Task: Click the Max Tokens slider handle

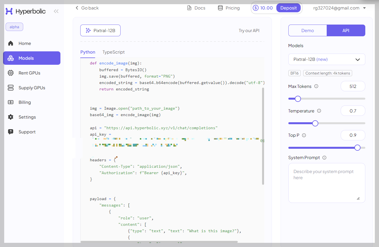Action: (x=298, y=99)
